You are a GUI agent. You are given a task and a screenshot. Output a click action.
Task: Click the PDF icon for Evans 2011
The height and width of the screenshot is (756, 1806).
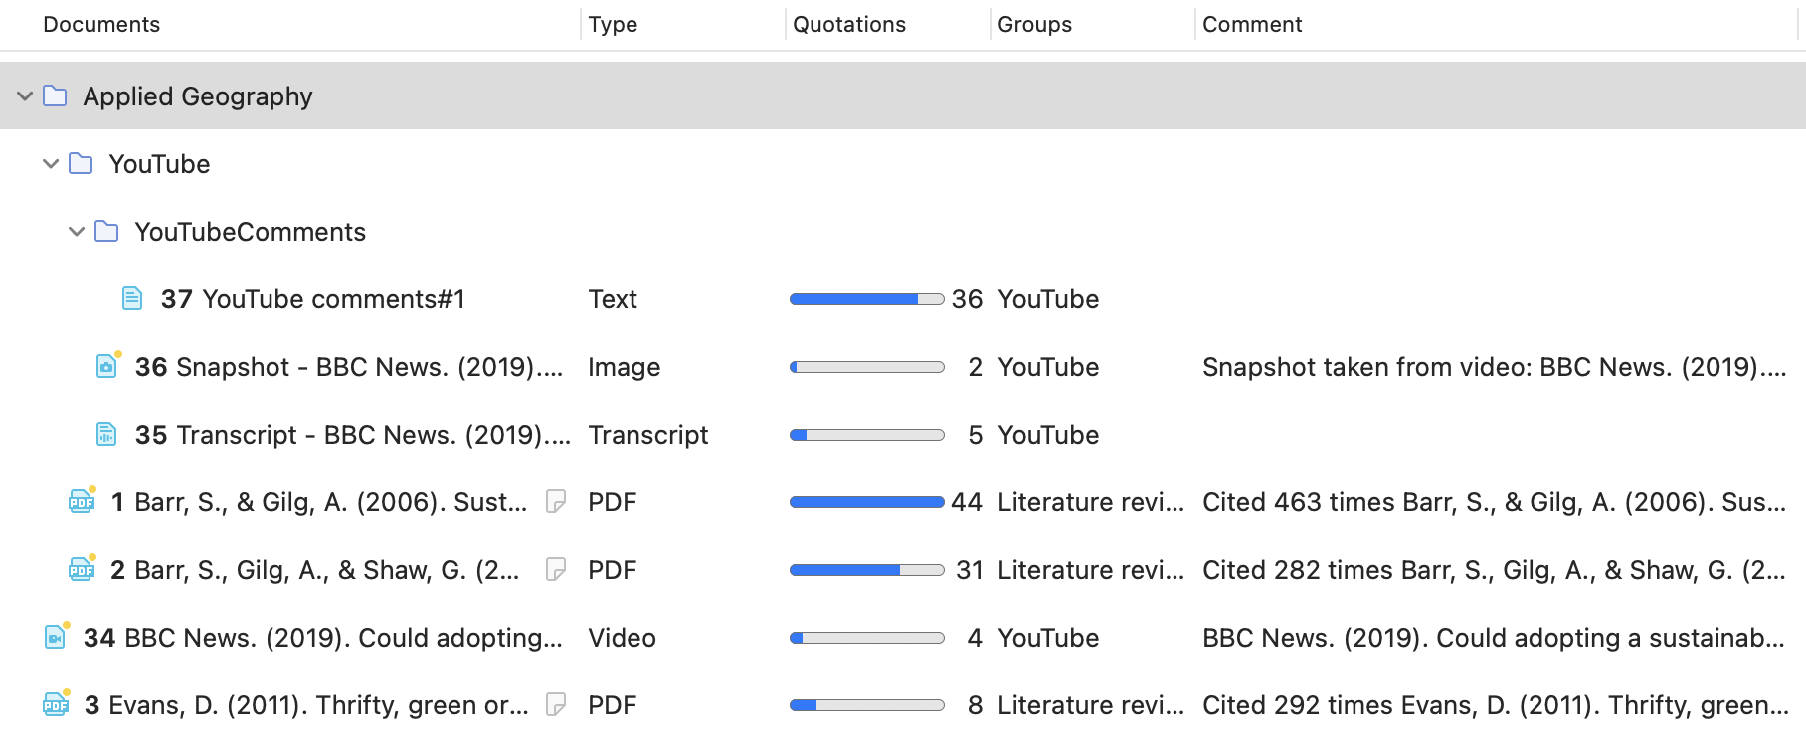point(56,704)
